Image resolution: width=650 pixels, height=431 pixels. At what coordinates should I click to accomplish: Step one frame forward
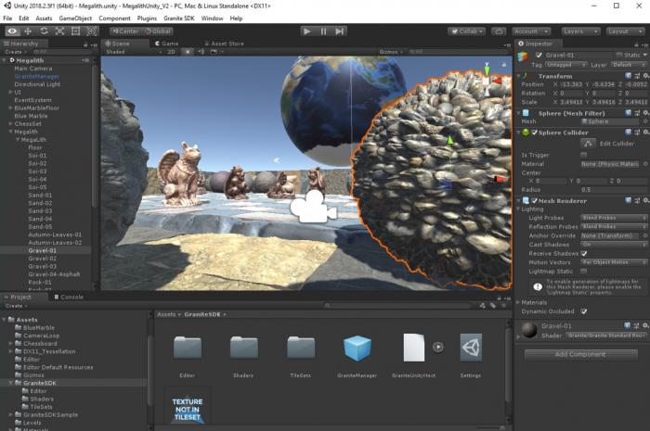coord(339,31)
